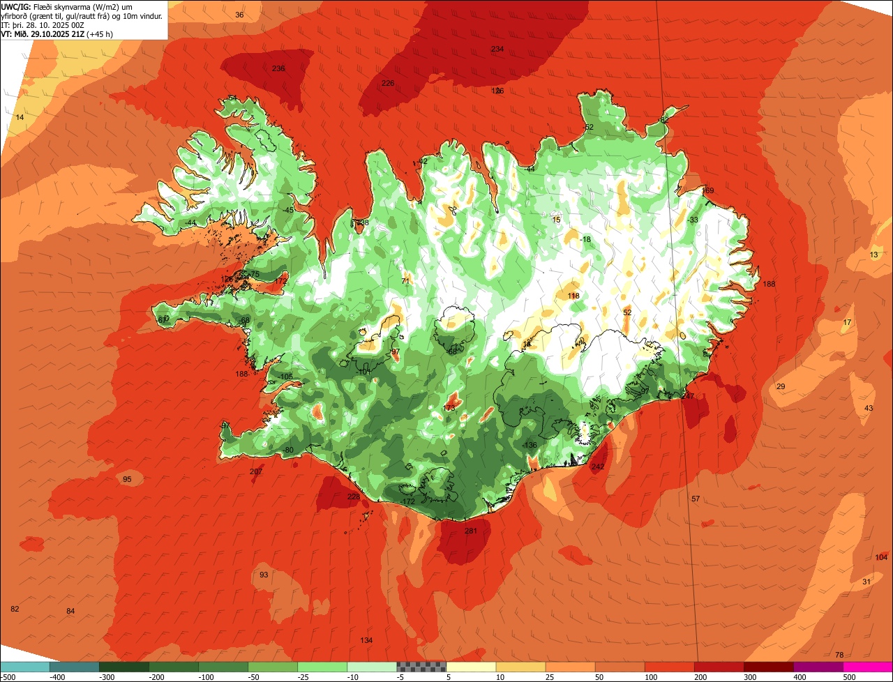
Task: Click the flux value -105 in the west
Action: click(285, 377)
